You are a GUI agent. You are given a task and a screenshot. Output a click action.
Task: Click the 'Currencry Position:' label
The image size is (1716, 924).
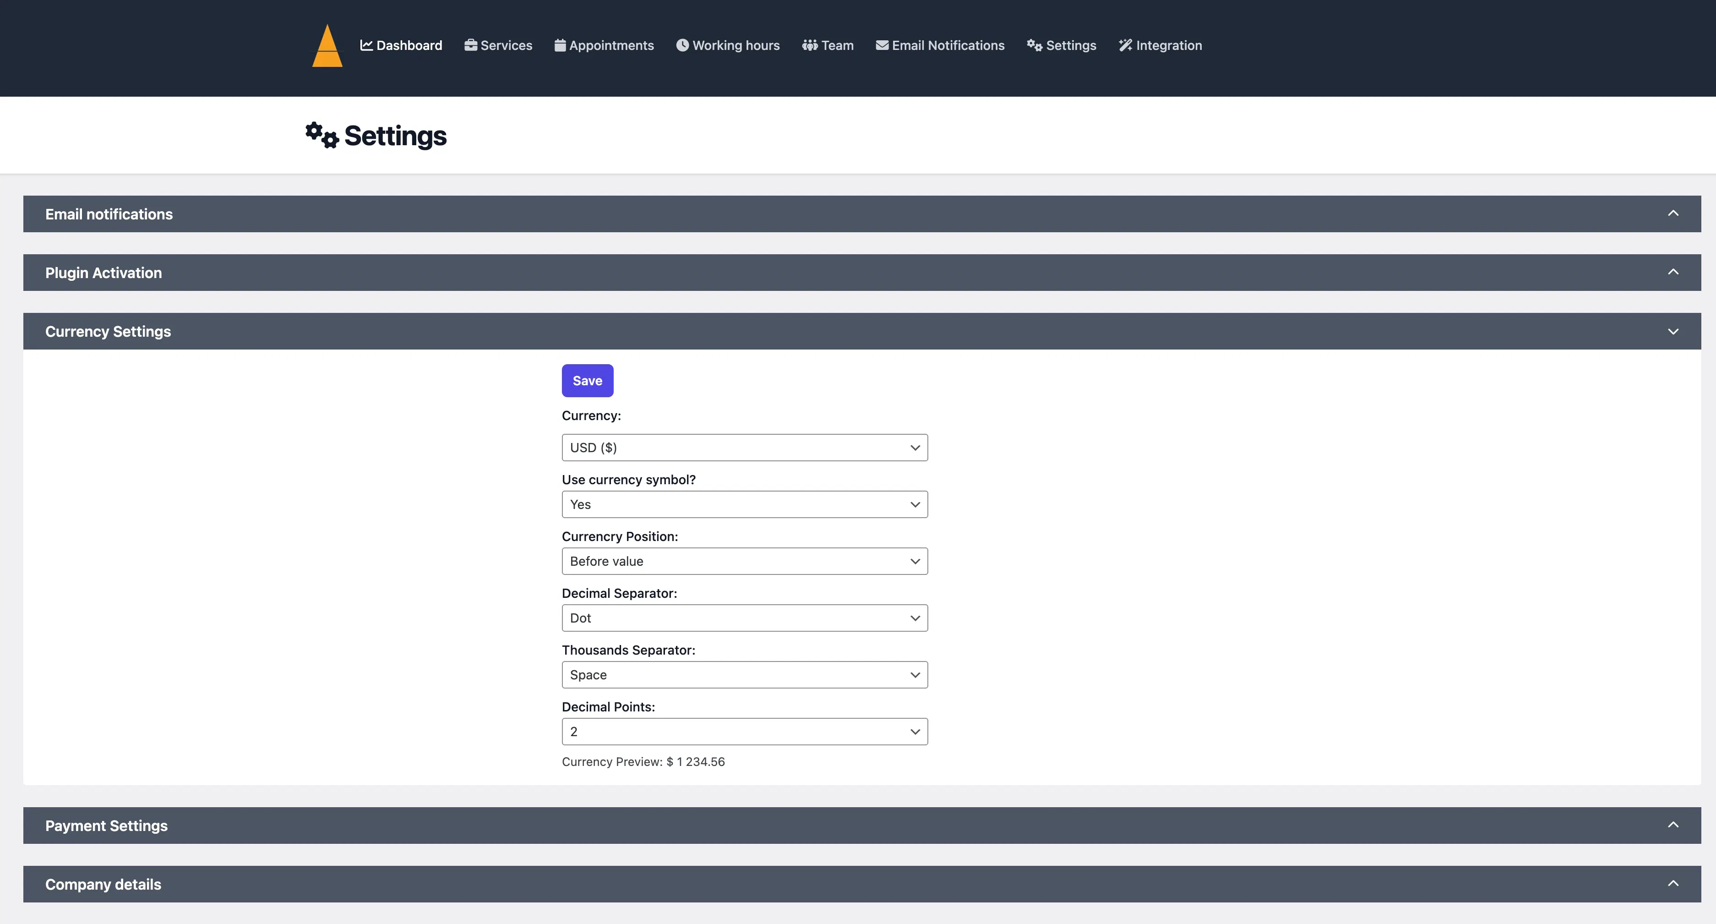pyautogui.click(x=620, y=536)
